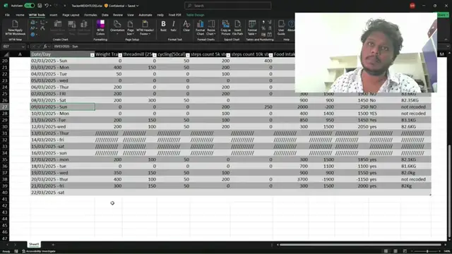452x254 pixels.
Task: Collapse the ribbon with the chevron
Action: [446, 40]
